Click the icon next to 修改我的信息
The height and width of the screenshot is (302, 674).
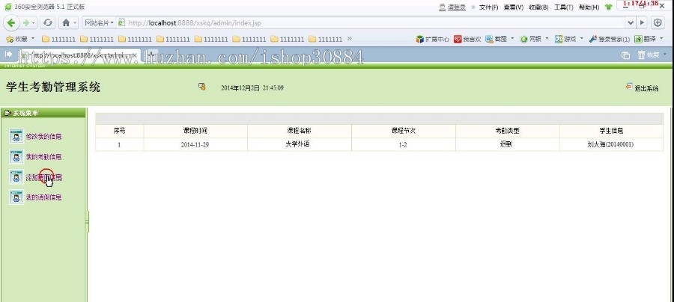point(16,137)
